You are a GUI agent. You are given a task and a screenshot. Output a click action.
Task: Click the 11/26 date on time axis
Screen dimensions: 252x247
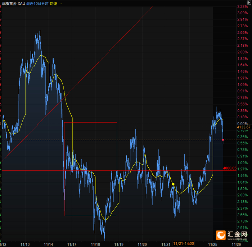[x=236, y=244]
